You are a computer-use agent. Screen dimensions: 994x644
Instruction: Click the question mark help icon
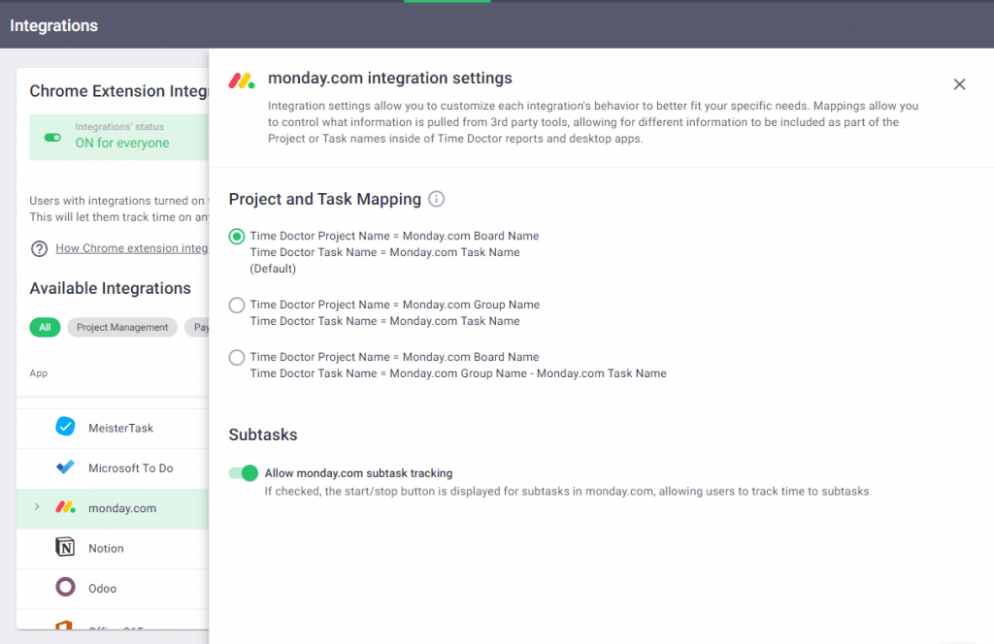tap(39, 248)
